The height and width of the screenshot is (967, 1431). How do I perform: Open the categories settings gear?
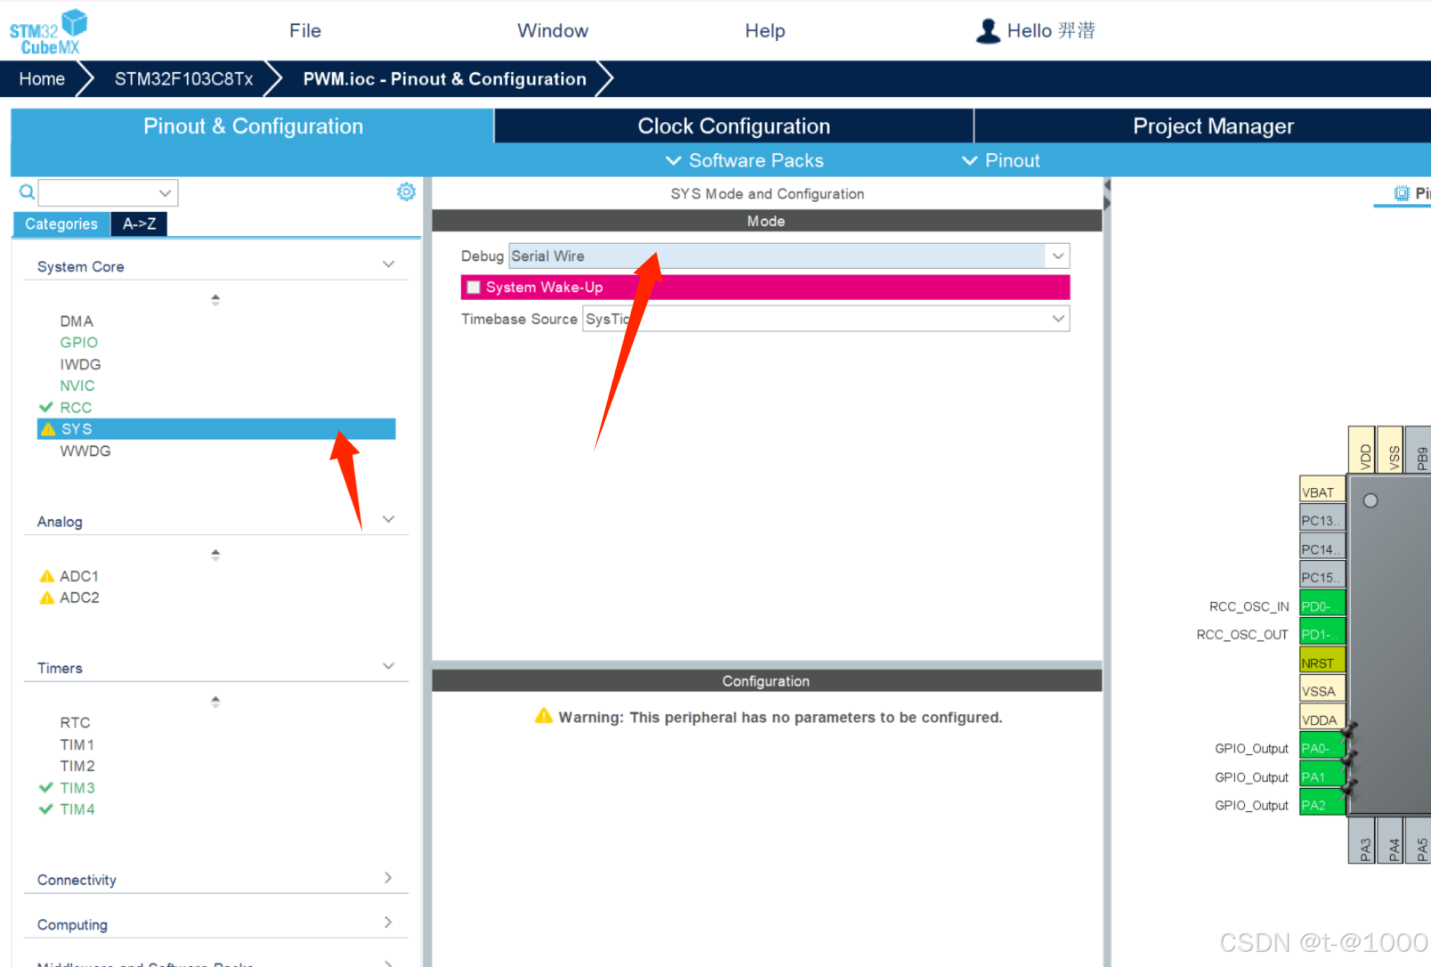(406, 192)
